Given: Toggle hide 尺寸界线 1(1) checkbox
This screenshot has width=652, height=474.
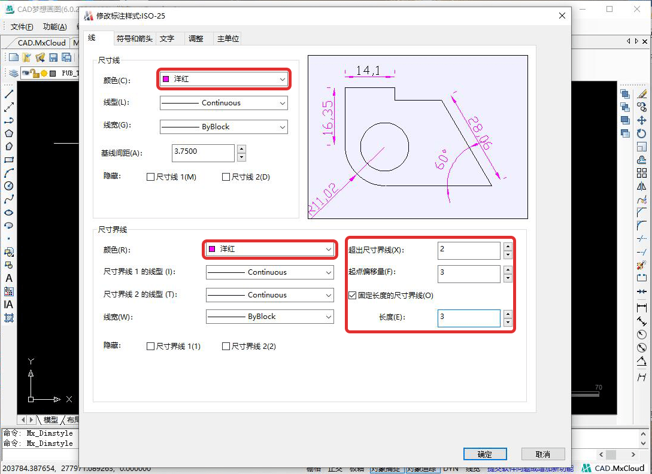Looking at the screenshot, I should point(150,346).
